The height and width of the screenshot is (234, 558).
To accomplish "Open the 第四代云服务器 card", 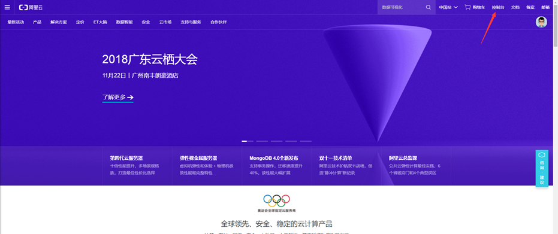I will 137,165.
